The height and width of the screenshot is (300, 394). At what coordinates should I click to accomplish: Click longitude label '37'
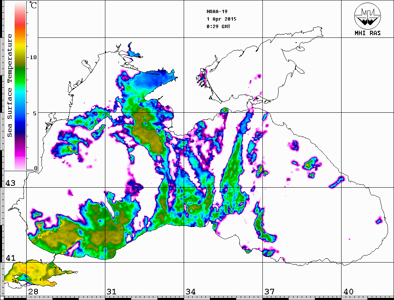[x=270, y=292]
